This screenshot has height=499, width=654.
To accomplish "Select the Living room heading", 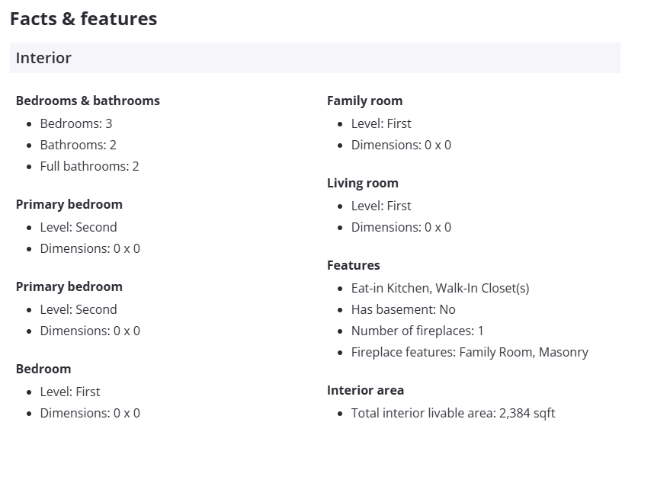I will click(x=362, y=183).
